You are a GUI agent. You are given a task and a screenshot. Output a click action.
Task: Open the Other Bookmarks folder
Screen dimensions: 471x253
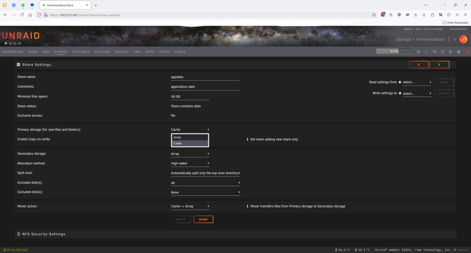point(455,23)
